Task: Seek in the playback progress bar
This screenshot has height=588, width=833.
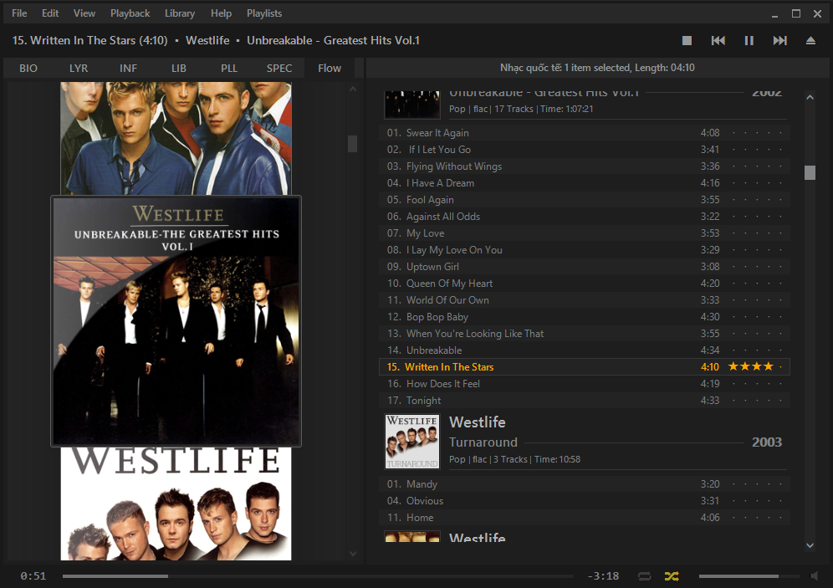Action: coord(318,575)
